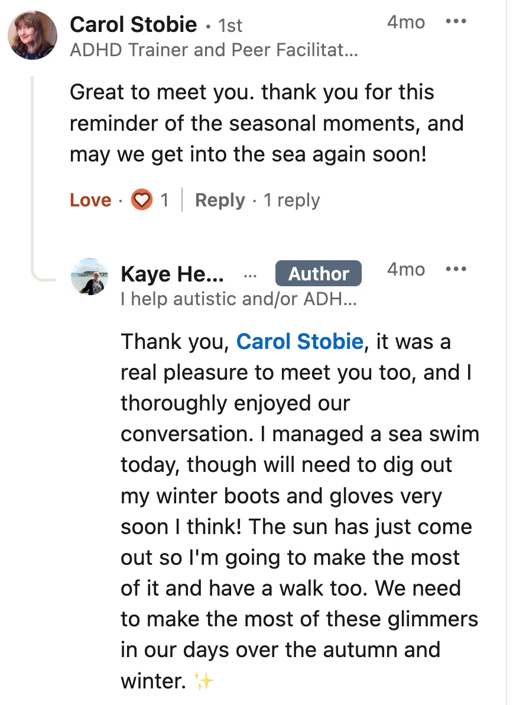This screenshot has width=513, height=705.
Task: Click Carol's 'Great to meet you' comment text
Action: (266, 123)
